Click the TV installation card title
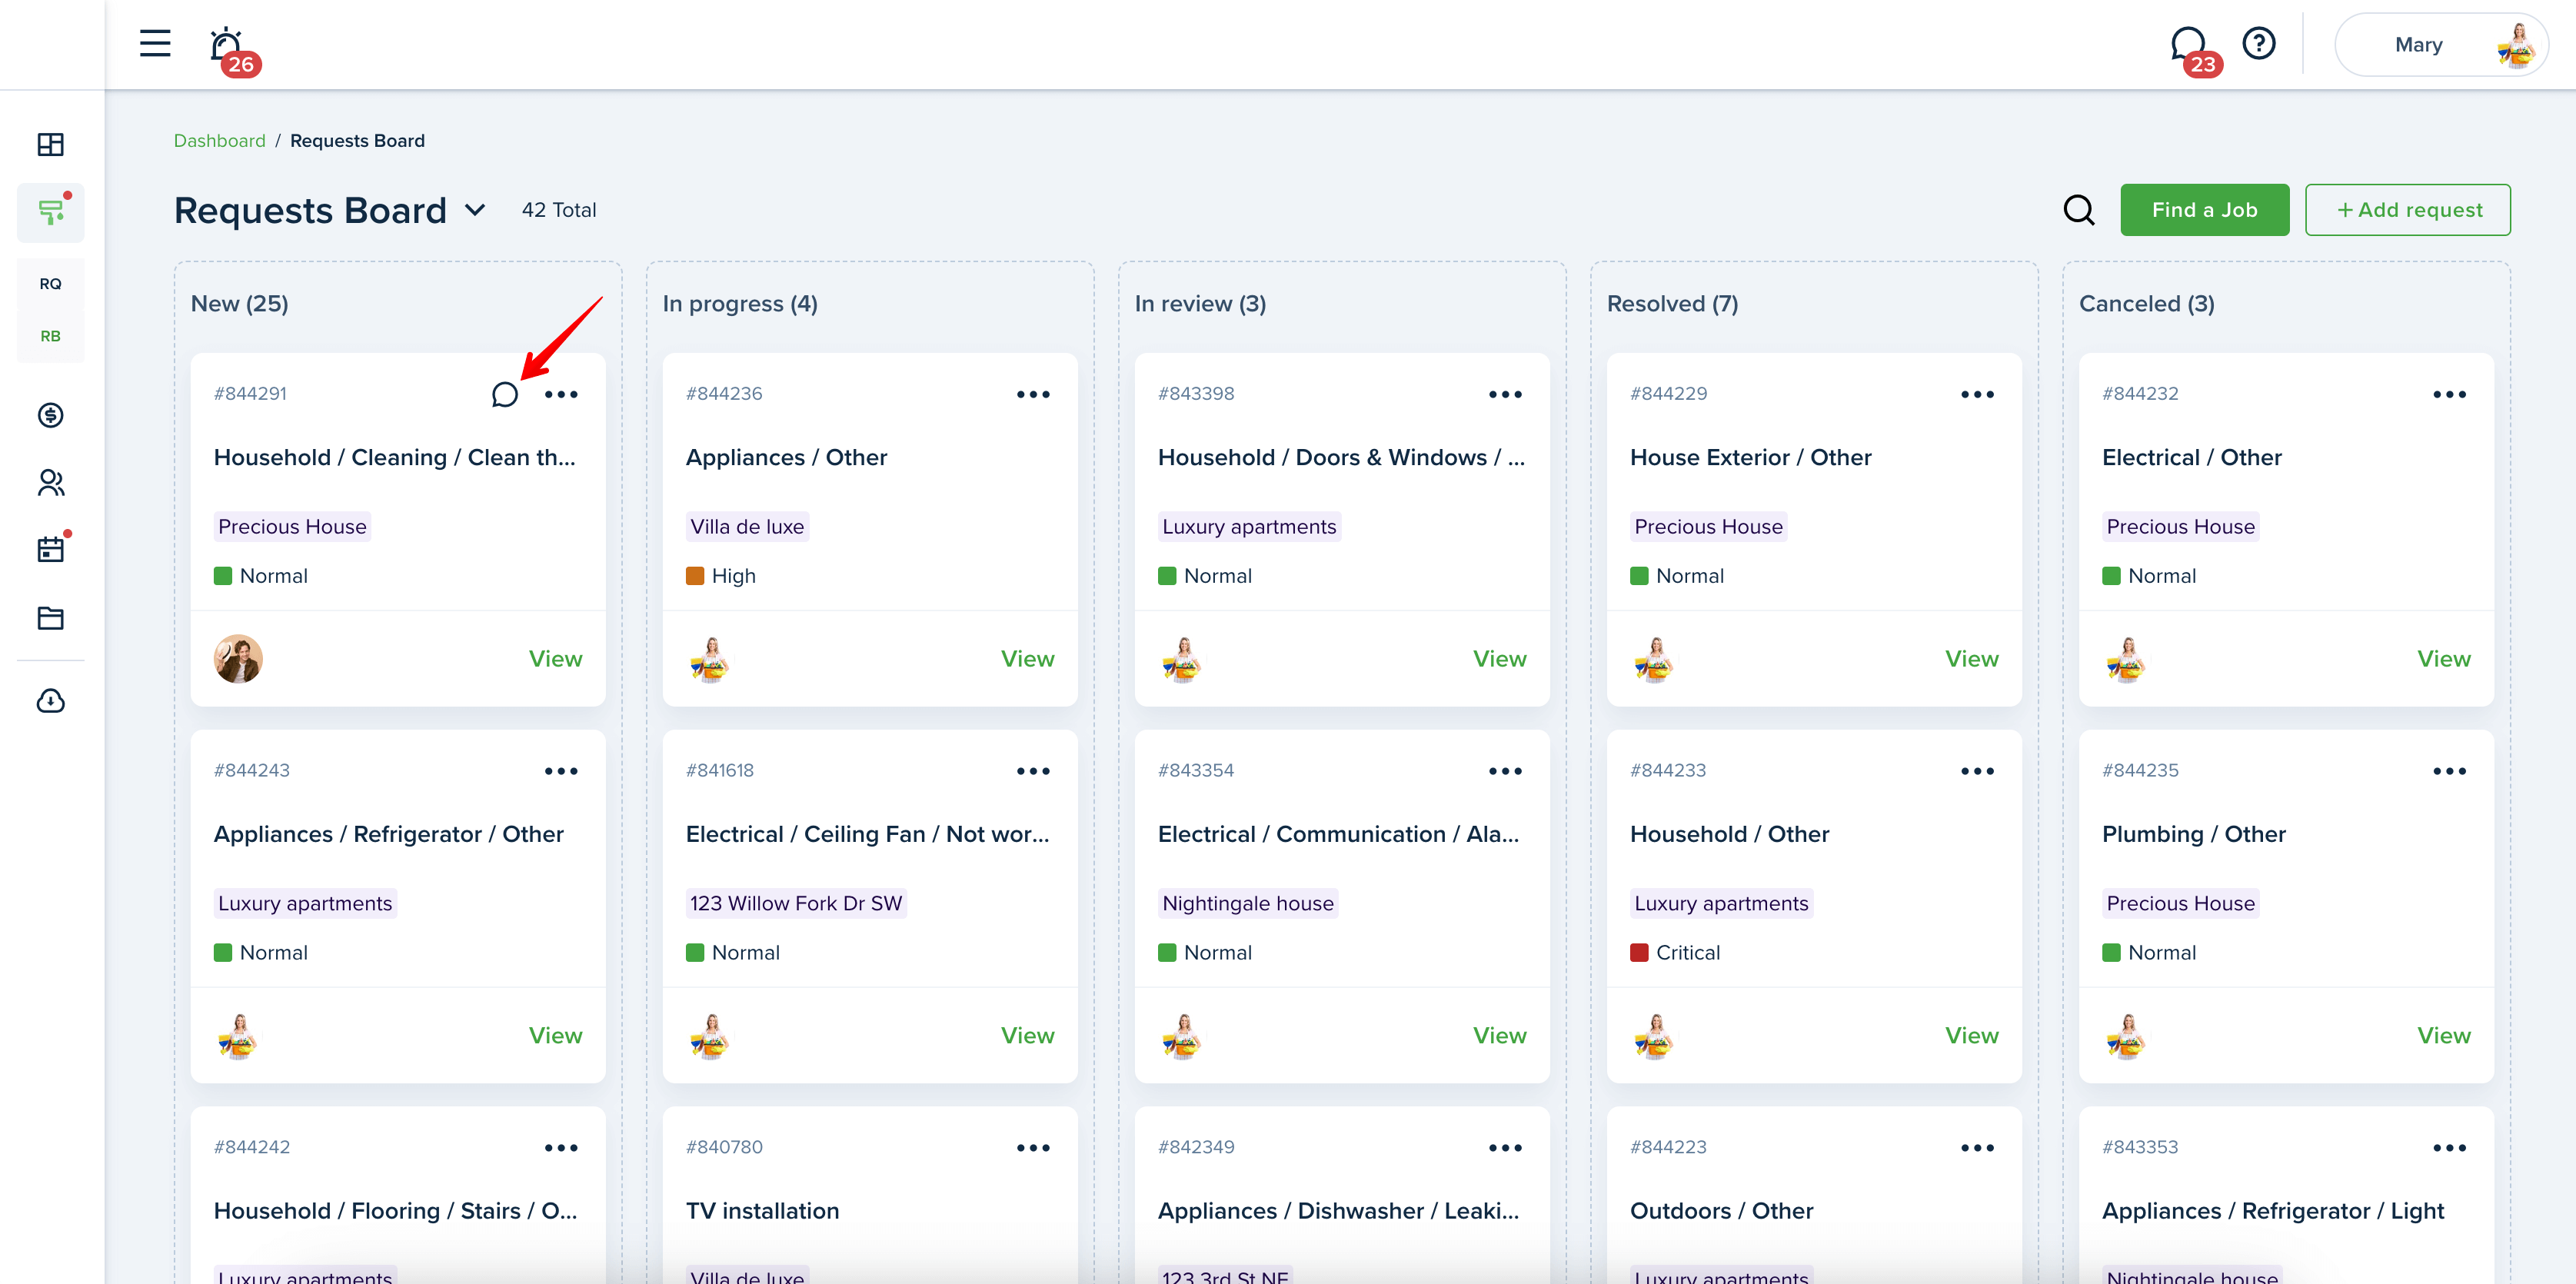Image resolution: width=2576 pixels, height=1284 pixels. coord(762,1211)
